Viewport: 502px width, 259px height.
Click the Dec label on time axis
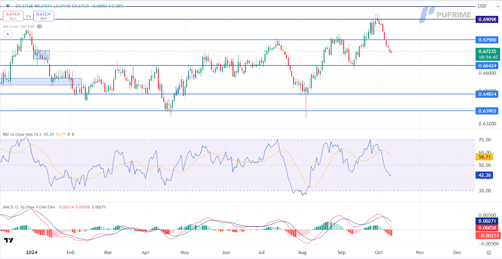pos(457,252)
